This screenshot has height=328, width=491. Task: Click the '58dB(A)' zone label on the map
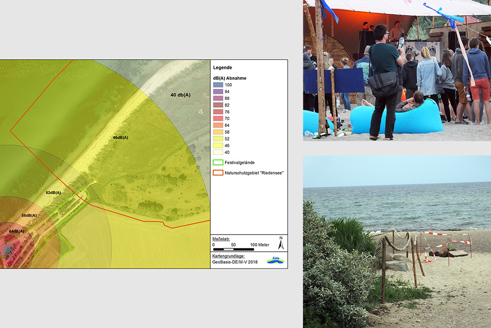pyautogui.click(x=29, y=215)
